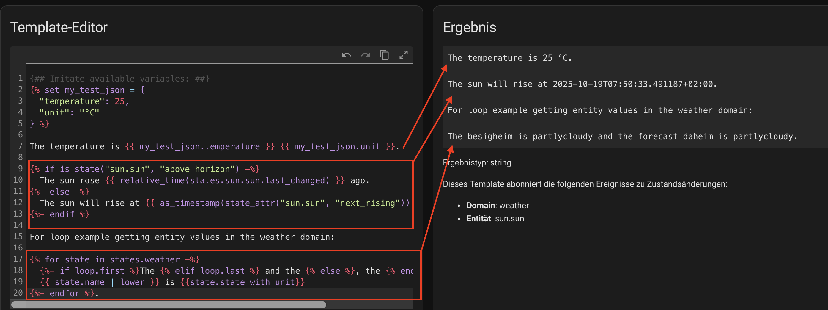
Task: Click the 'for state in states.weather' line
Action: pyautogui.click(x=114, y=259)
